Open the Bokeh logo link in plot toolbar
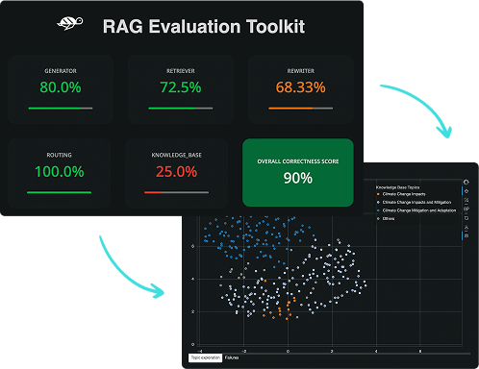Viewport: 479px width, 369px height. click(466, 182)
